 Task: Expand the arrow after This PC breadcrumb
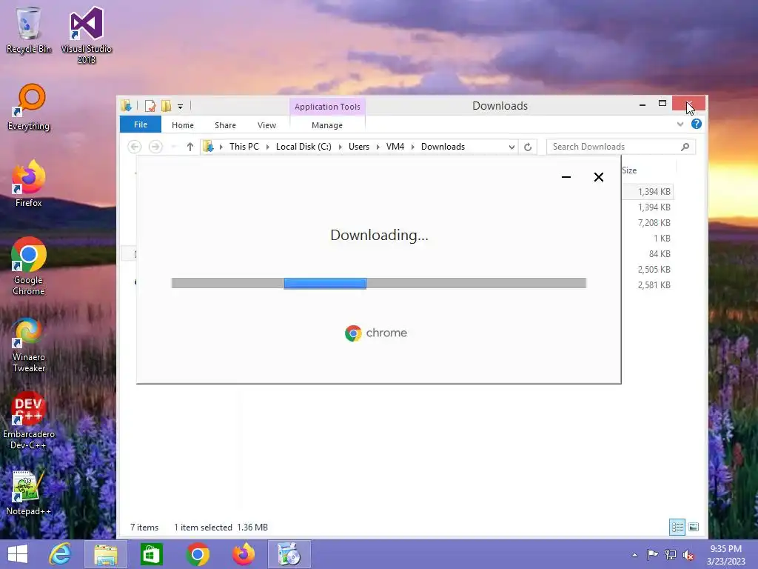point(268,147)
